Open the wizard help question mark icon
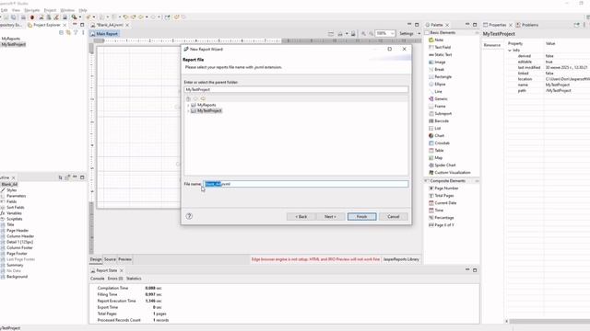Image resolution: width=590 pixels, height=331 pixels. pyautogui.click(x=189, y=216)
